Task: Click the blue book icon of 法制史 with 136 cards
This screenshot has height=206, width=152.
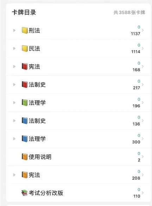Action: tap(25, 121)
